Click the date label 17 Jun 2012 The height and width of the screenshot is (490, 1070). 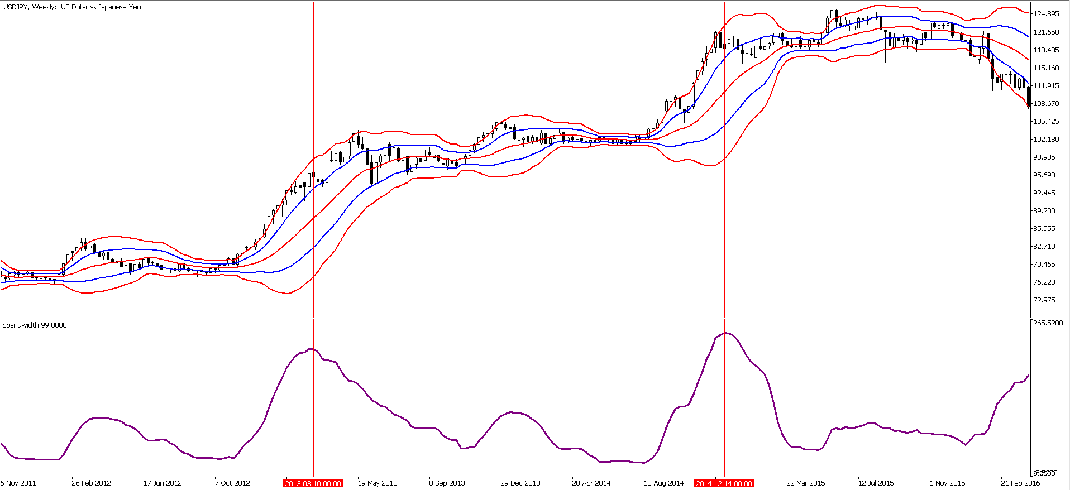163,483
